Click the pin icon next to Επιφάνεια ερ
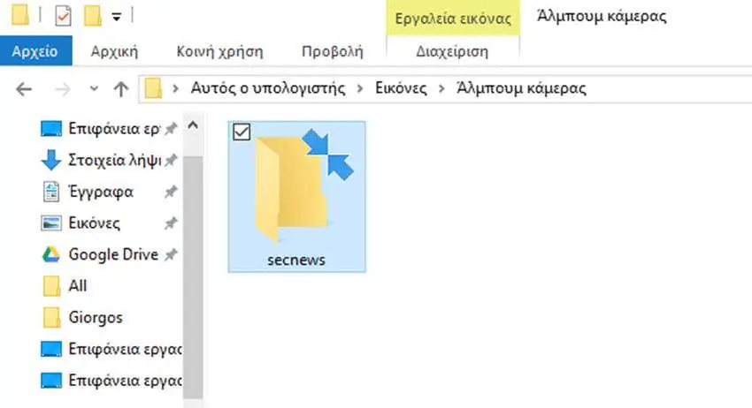 pyautogui.click(x=170, y=129)
